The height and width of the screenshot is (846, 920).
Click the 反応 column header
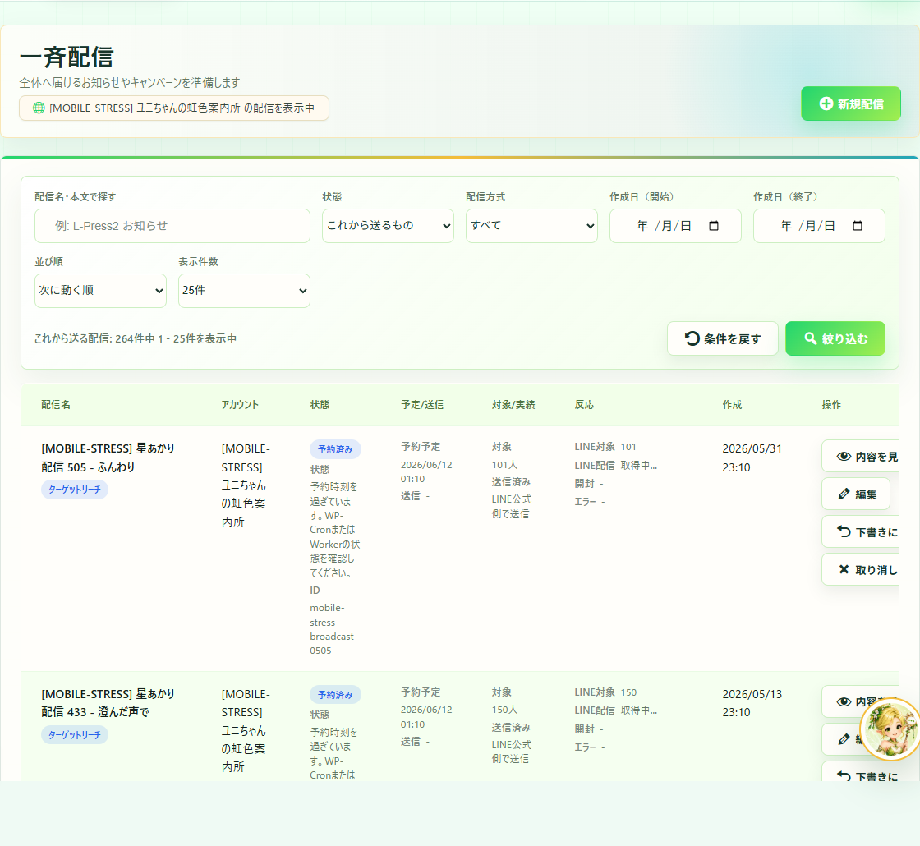[584, 405]
